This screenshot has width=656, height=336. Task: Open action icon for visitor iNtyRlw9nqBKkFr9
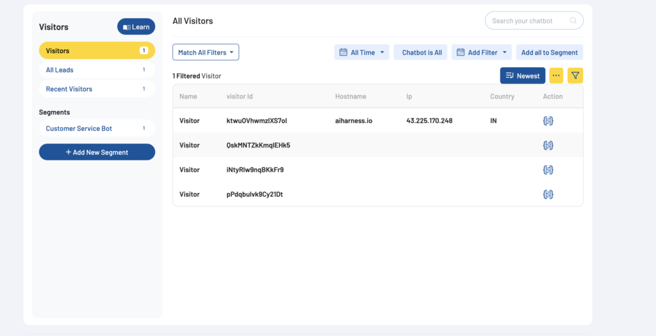[x=548, y=170]
